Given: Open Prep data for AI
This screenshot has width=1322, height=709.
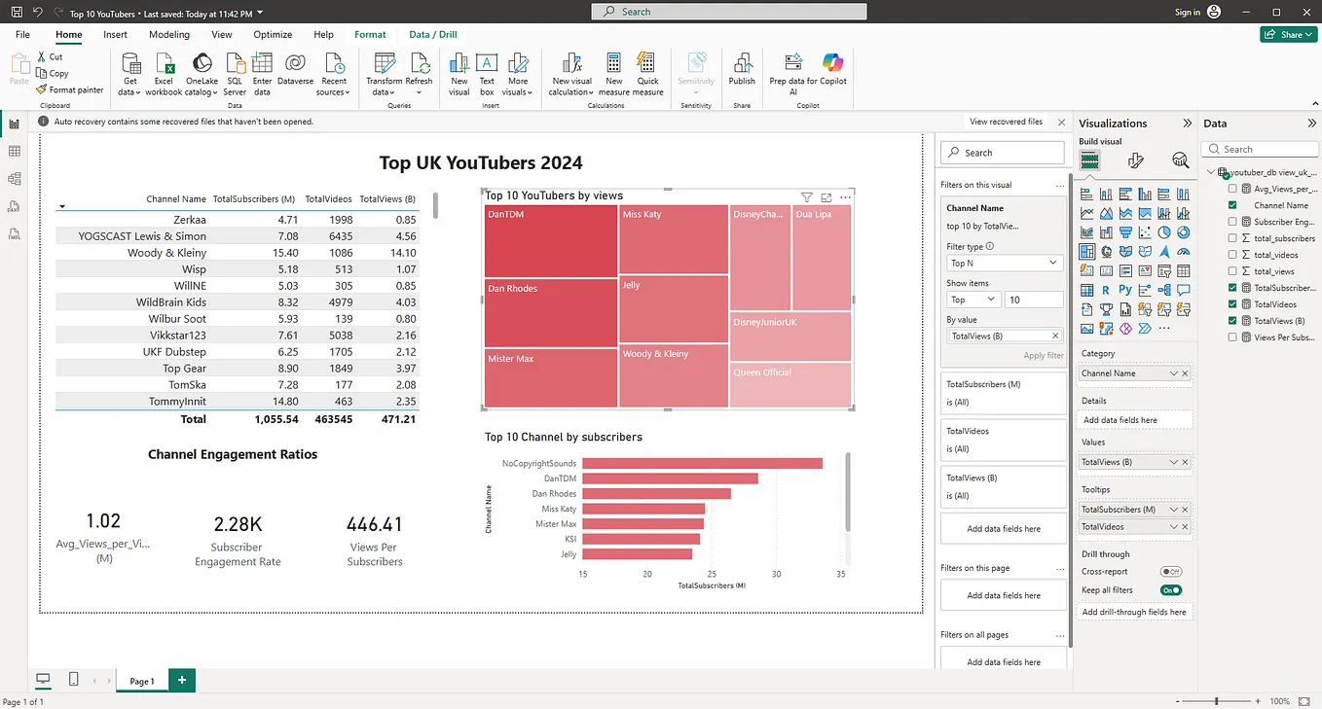Looking at the screenshot, I should [793, 74].
